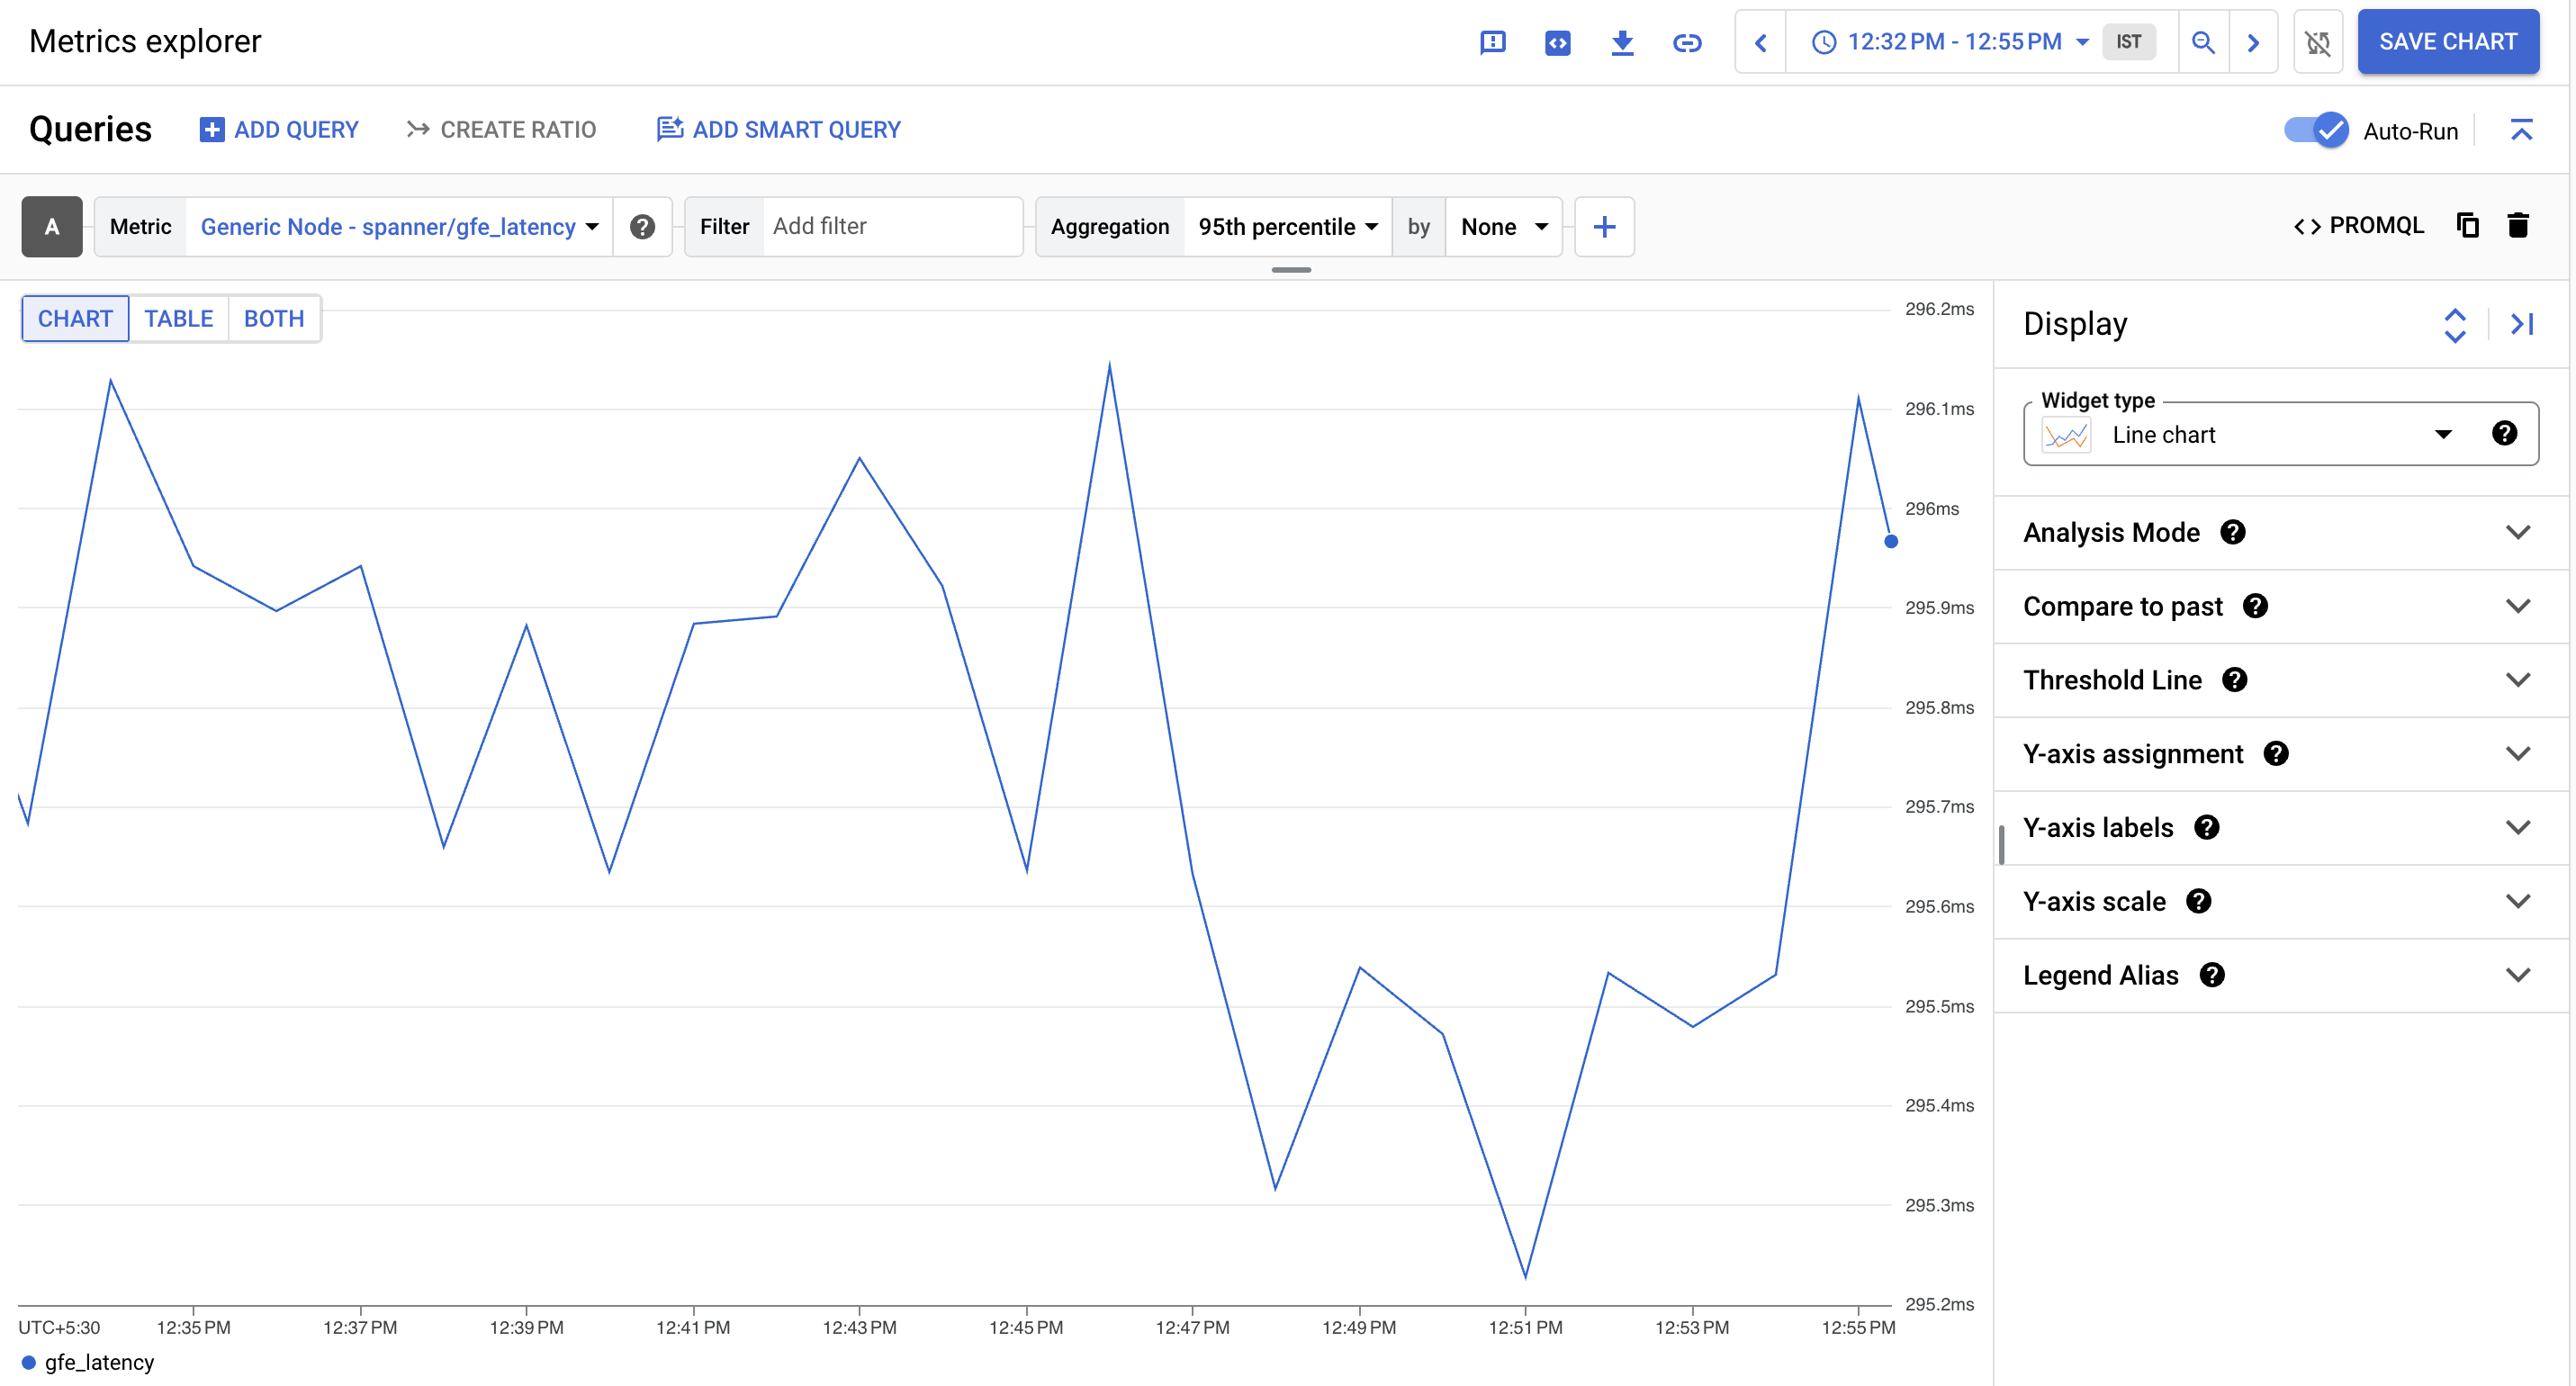Select the BOTH view tab

point(273,318)
